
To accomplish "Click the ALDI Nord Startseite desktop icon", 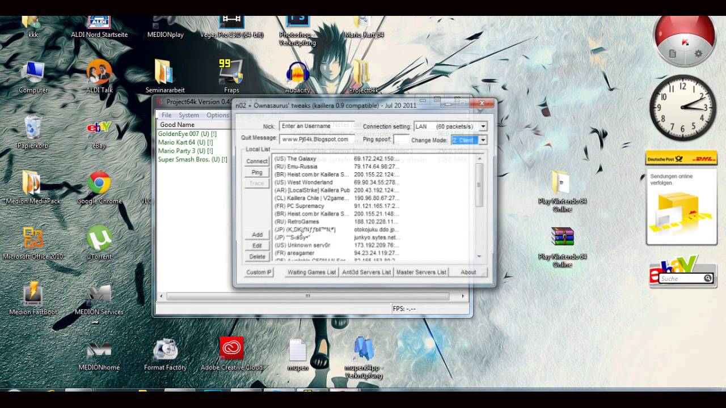I will [x=99, y=26].
